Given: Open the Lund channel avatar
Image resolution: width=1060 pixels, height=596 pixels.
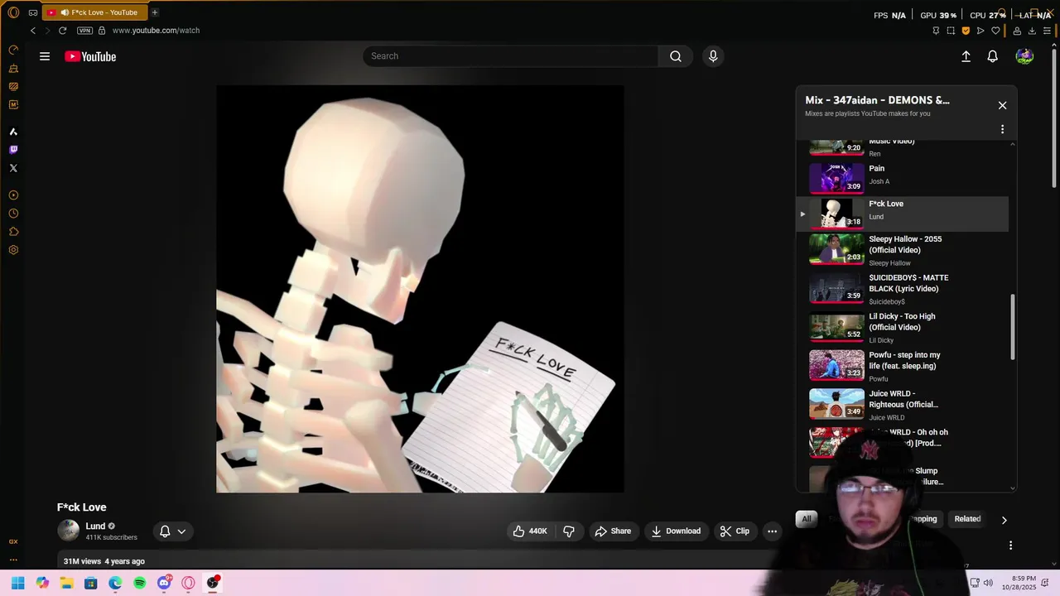Looking at the screenshot, I should [x=69, y=531].
